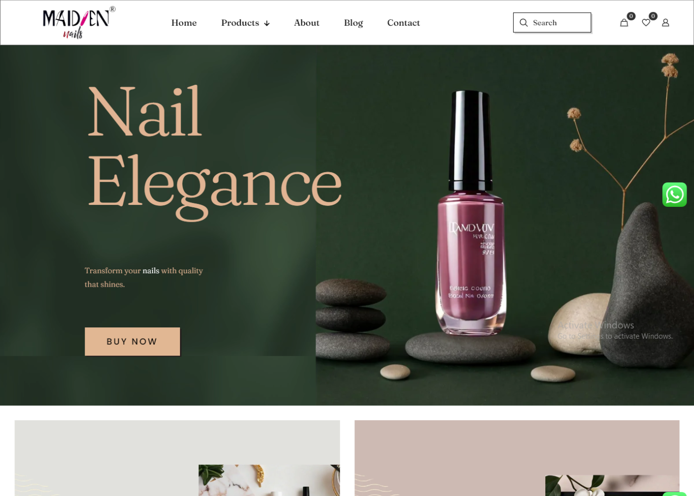694x496 pixels.
Task: Click the WhatsApp chat icon
Action: tap(675, 194)
